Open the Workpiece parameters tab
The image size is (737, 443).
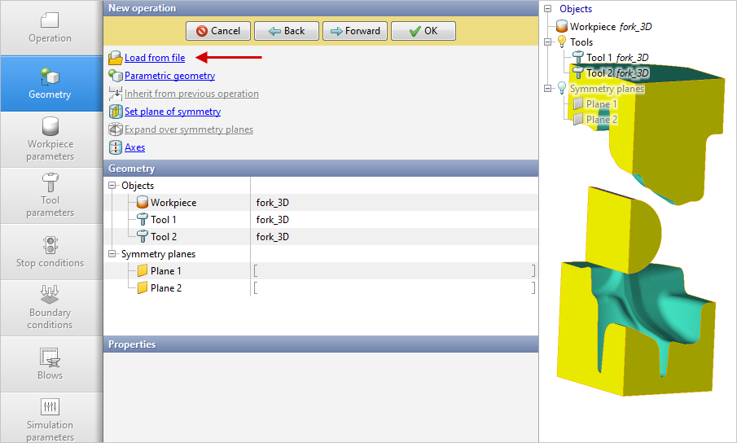(50, 139)
